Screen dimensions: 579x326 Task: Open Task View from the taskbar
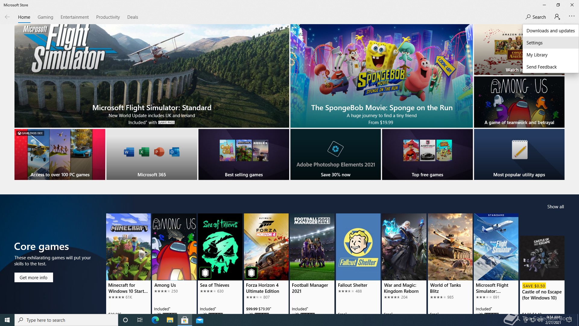(x=140, y=320)
